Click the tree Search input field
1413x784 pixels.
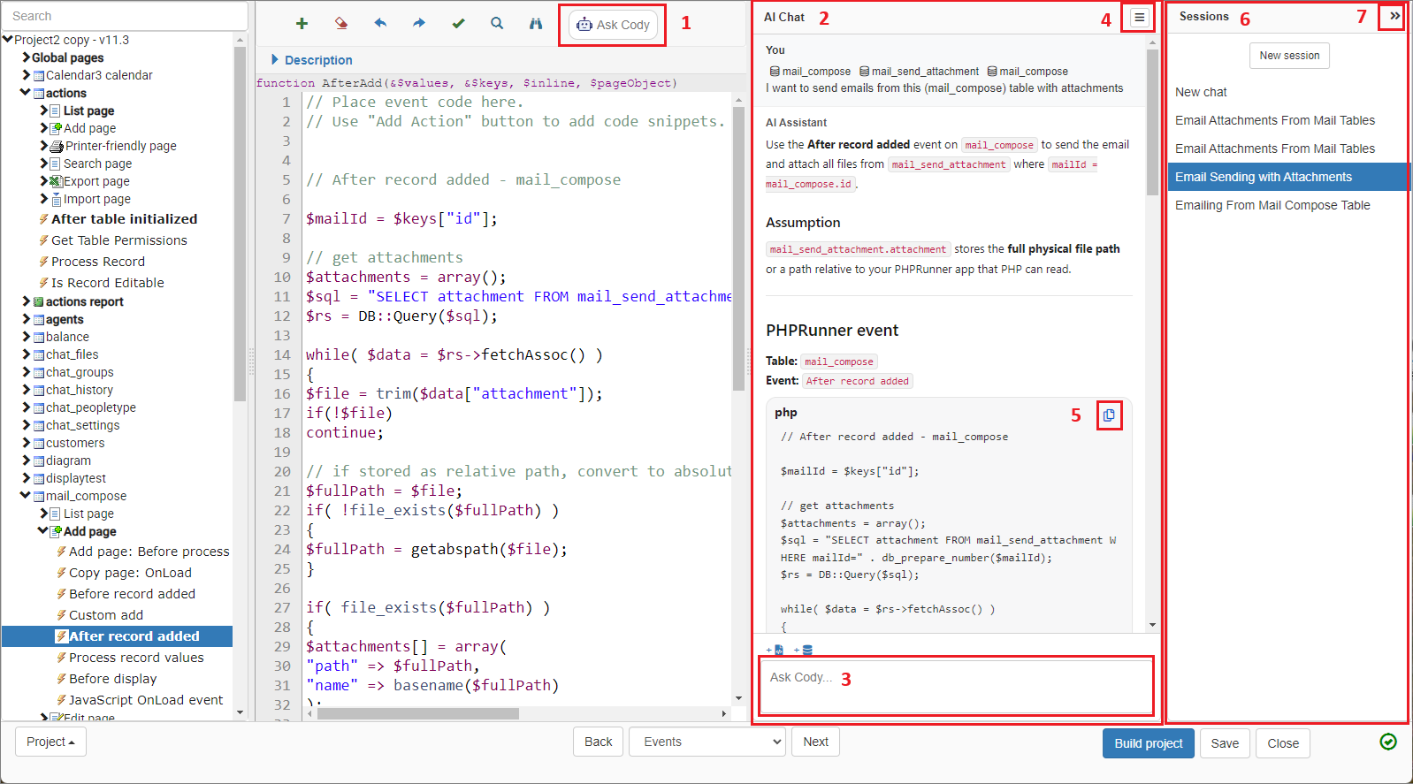125,16
